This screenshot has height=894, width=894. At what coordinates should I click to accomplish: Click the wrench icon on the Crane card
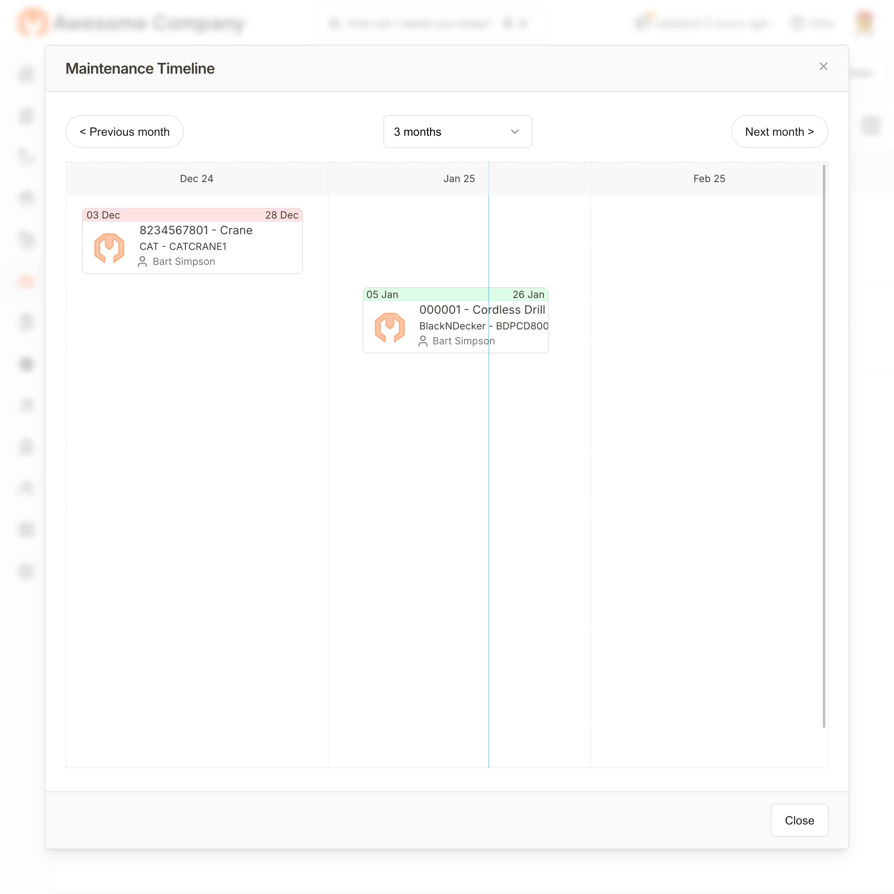coord(109,248)
